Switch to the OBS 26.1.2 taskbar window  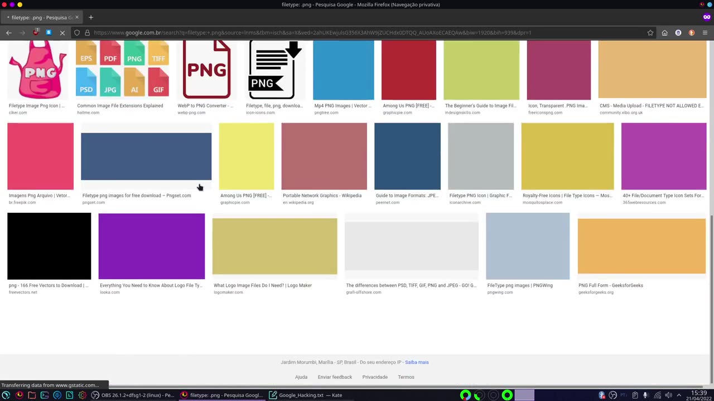coord(133,395)
